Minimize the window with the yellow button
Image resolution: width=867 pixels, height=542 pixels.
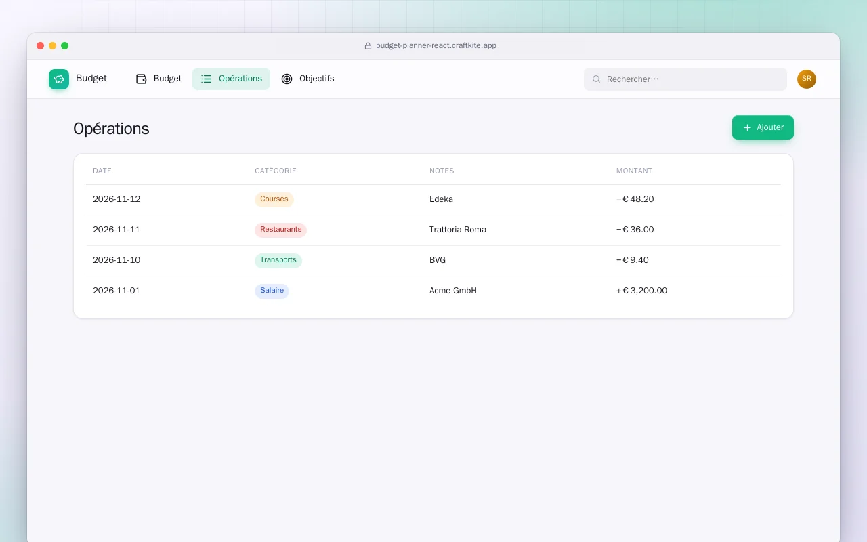pyautogui.click(x=53, y=46)
